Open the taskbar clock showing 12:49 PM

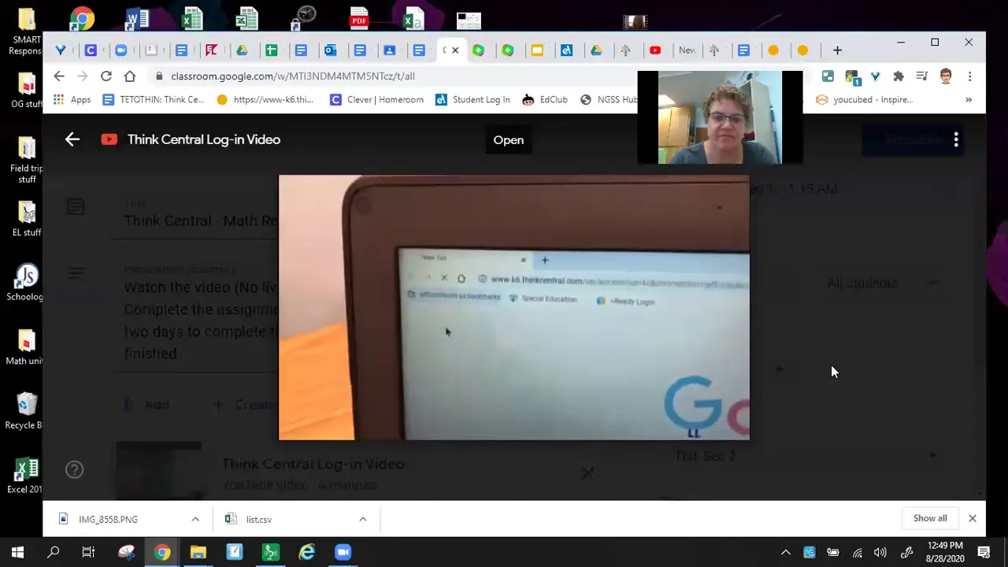tap(944, 552)
